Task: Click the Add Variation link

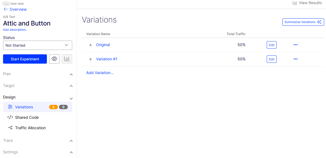Action: (100, 73)
